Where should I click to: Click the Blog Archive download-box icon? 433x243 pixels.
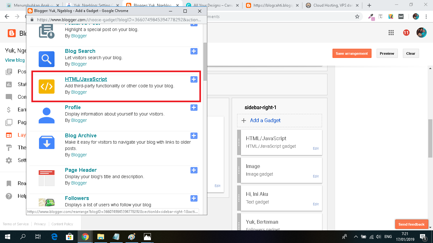tap(47, 142)
